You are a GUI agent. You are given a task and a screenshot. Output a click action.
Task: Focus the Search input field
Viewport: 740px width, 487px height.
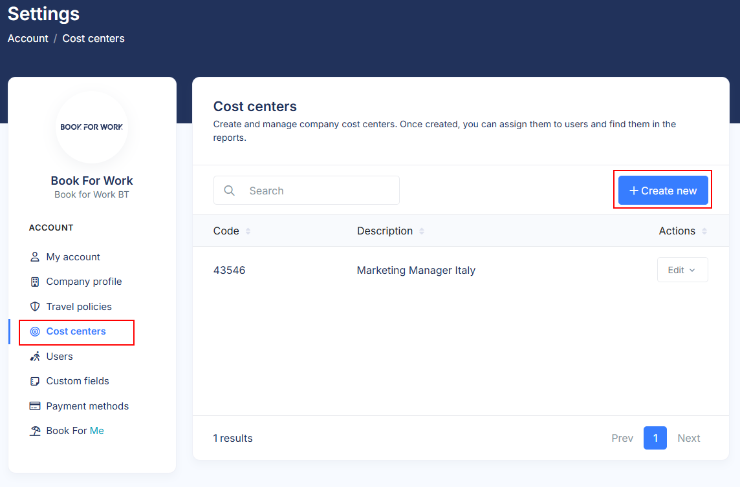[307, 191]
